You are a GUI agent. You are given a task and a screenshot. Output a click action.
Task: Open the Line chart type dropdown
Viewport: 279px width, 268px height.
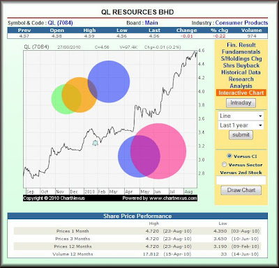click(241, 116)
